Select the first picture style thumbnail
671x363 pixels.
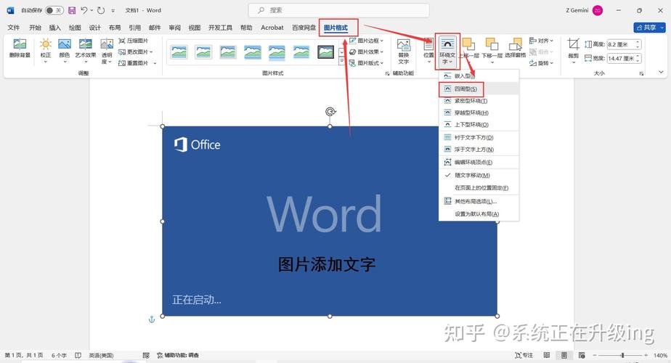[x=179, y=52]
